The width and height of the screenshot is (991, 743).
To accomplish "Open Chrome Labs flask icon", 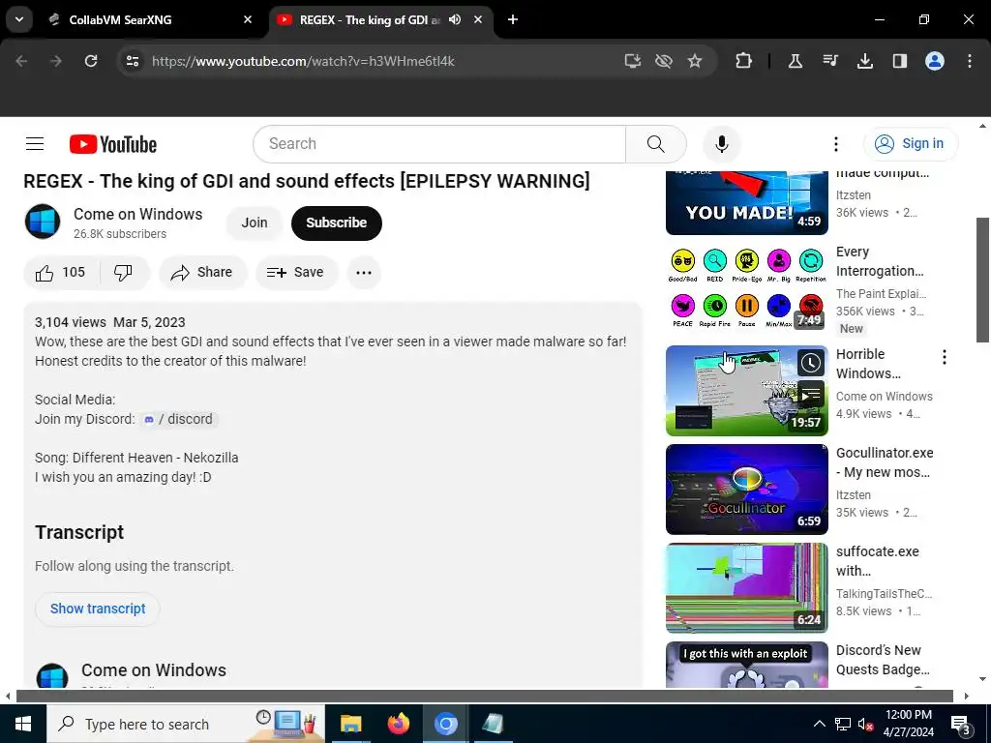I will pos(796,61).
